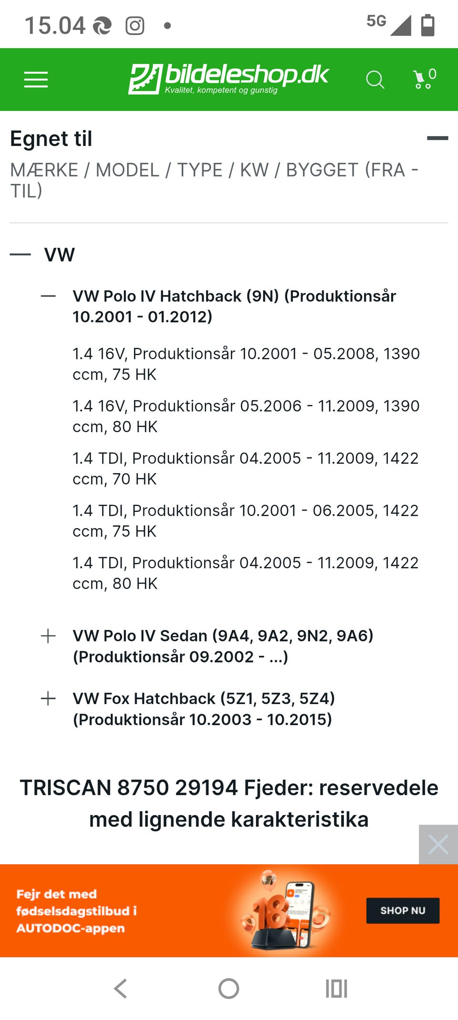Open the recent apps overview
The width and height of the screenshot is (458, 1020).
[336, 988]
